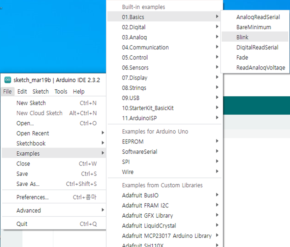This screenshot has height=247, width=290.
Task: Open the Adafruit BusIO examples submenu
Action: click(x=164, y=195)
